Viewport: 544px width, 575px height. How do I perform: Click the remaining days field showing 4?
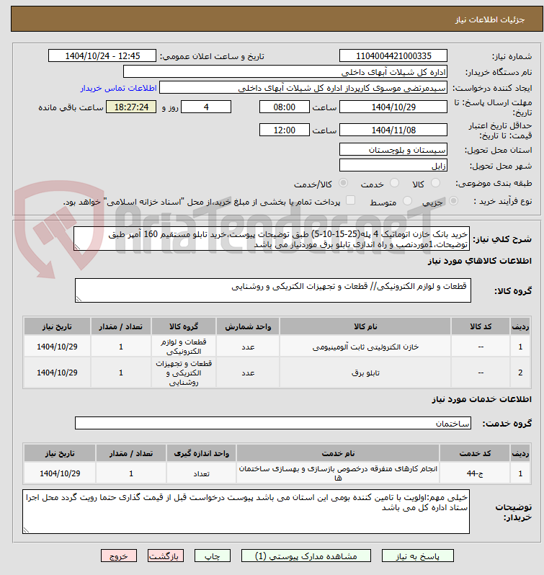206,107
